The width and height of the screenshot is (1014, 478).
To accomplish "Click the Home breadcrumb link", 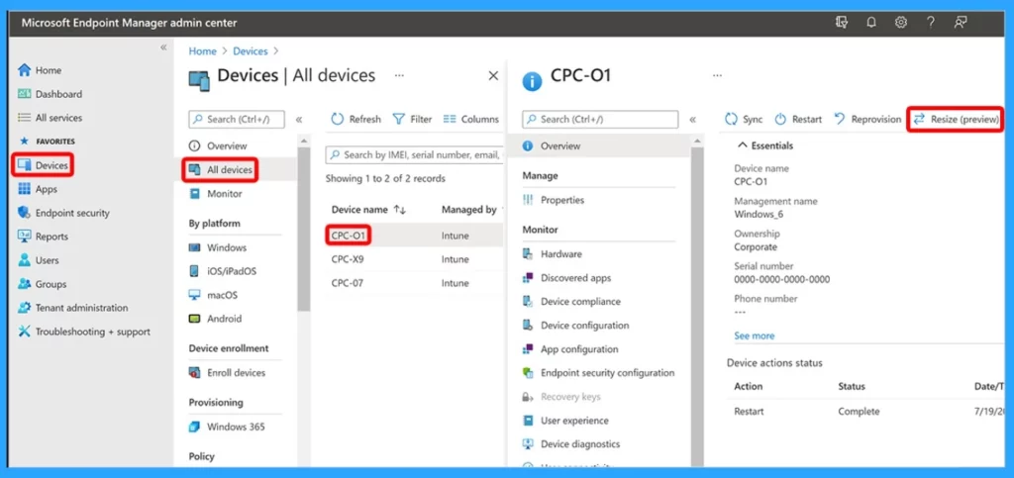I will click(x=202, y=51).
